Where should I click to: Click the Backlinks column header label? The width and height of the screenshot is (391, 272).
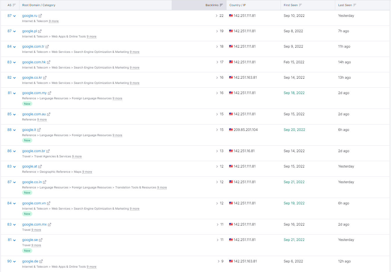click(212, 5)
